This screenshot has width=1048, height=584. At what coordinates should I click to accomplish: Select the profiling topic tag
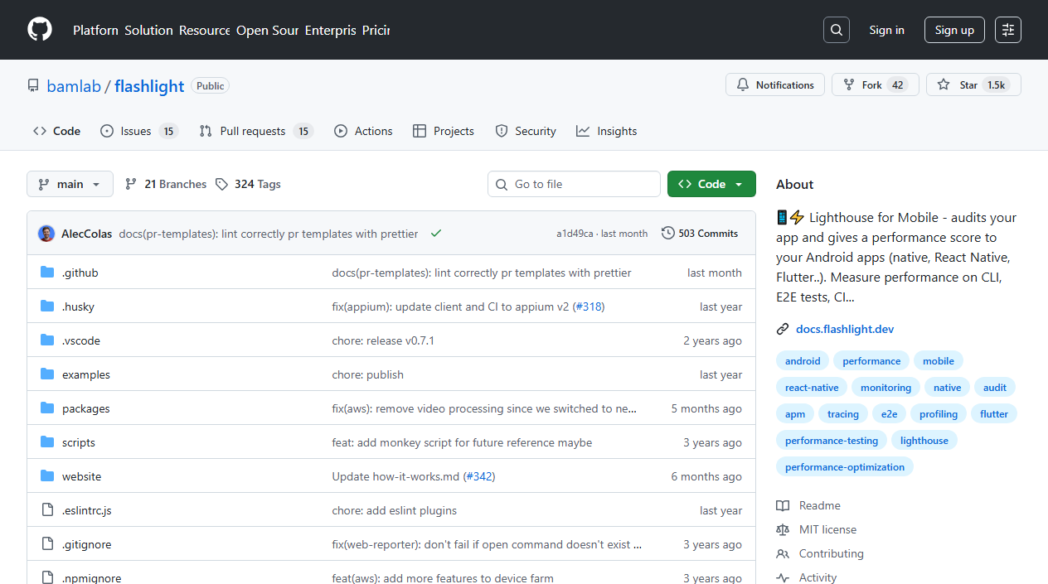point(939,414)
